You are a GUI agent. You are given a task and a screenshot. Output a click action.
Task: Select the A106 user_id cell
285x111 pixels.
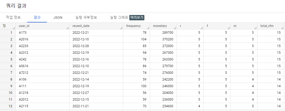point(42,79)
